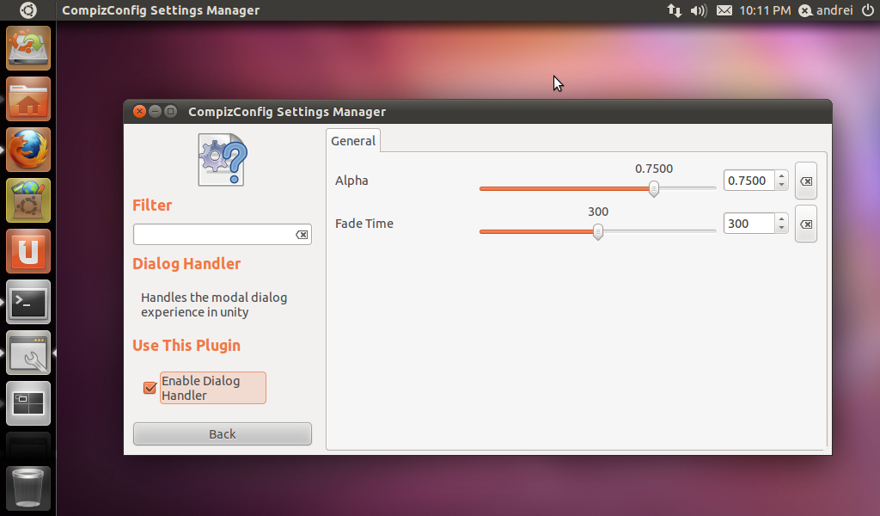880x516 pixels.
Task: Open Trash from the launcher
Action: click(x=28, y=488)
